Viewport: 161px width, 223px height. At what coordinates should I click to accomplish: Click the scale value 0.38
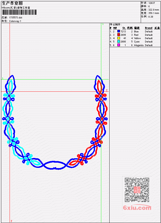[151, 17]
